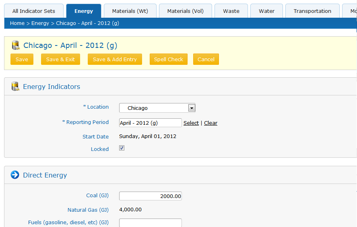Click Save & Exit button

click(x=60, y=59)
